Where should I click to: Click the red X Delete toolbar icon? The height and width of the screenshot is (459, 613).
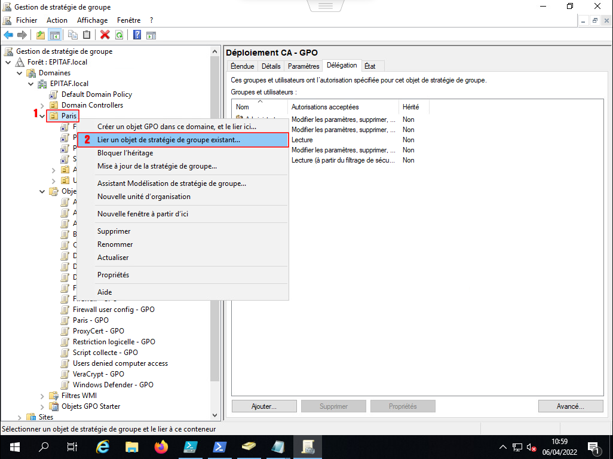click(105, 35)
